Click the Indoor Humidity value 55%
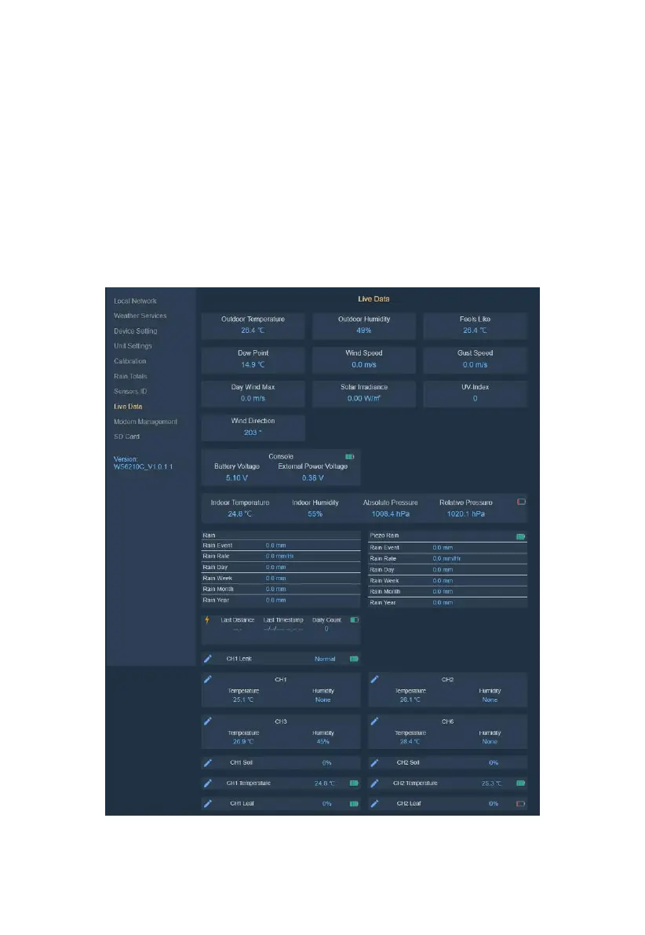 pyautogui.click(x=315, y=514)
